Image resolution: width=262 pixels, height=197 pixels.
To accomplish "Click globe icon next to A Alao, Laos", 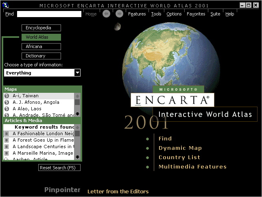I will coord(7,109).
